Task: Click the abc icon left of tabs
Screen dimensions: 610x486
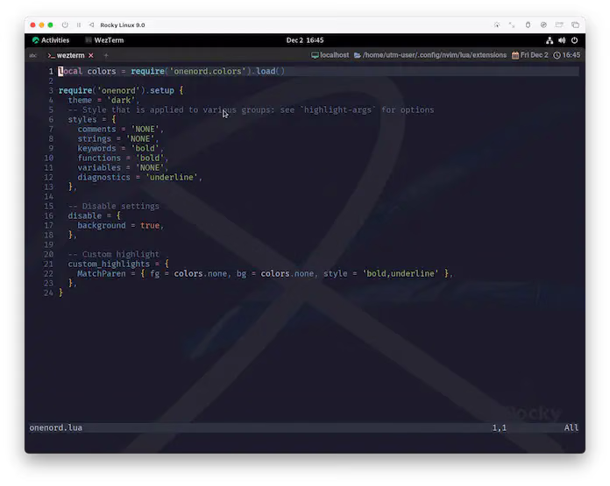Action: click(x=33, y=55)
